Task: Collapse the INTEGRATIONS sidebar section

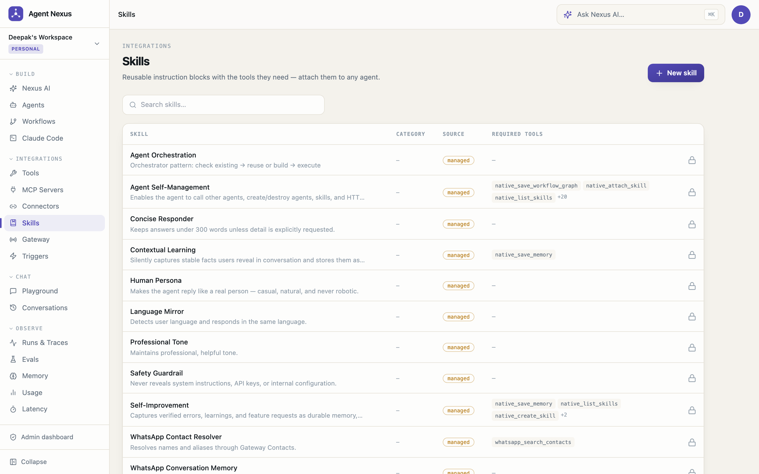Action: tap(11, 159)
